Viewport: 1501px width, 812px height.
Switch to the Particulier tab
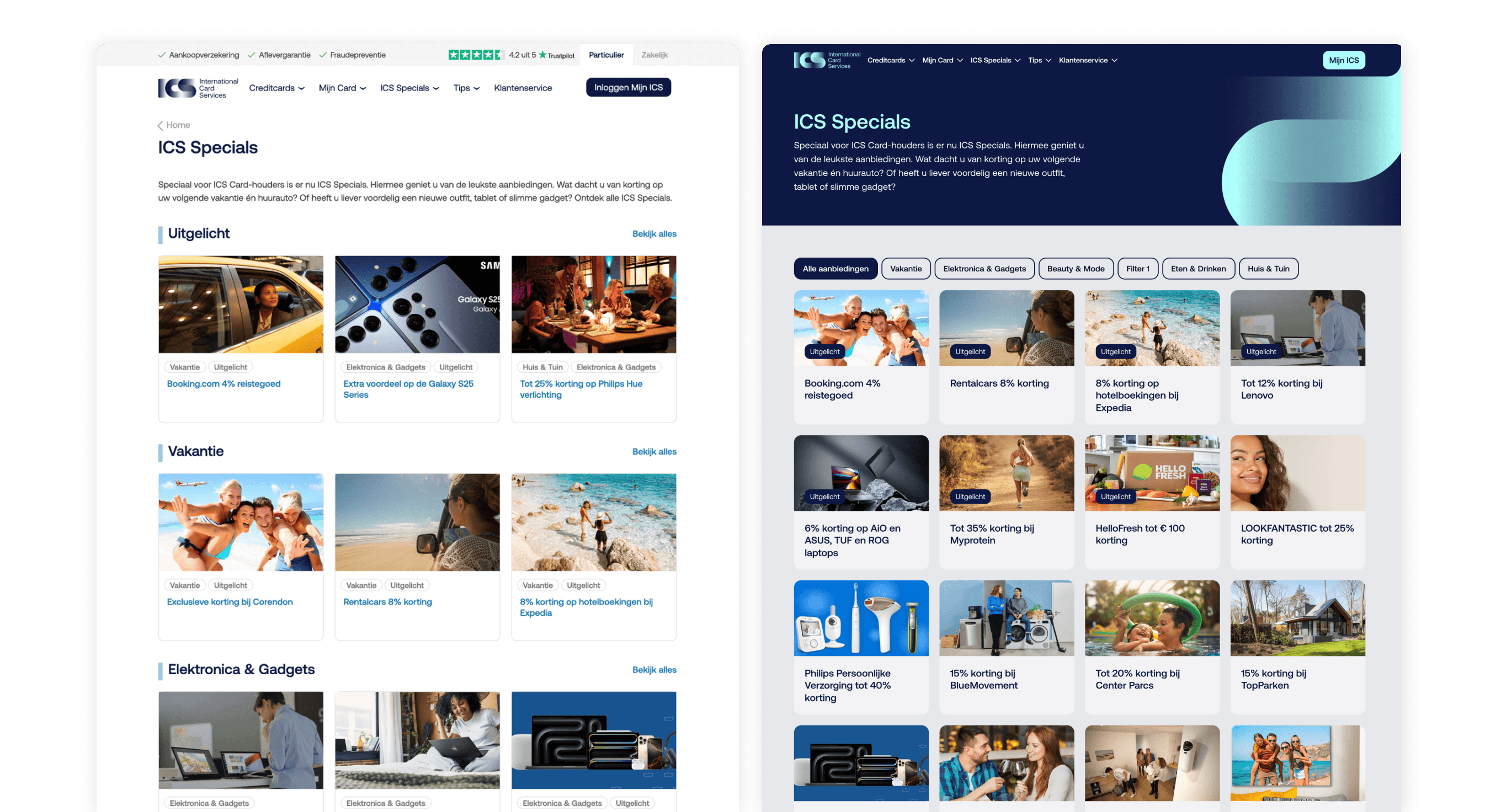pyautogui.click(x=605, y=55)
